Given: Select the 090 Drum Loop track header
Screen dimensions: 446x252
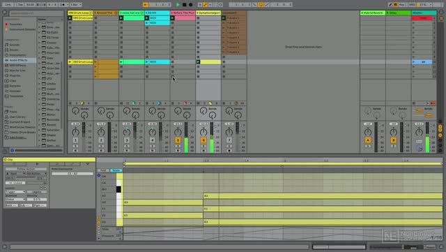Looking at the screenshot, I should point(80,13).
